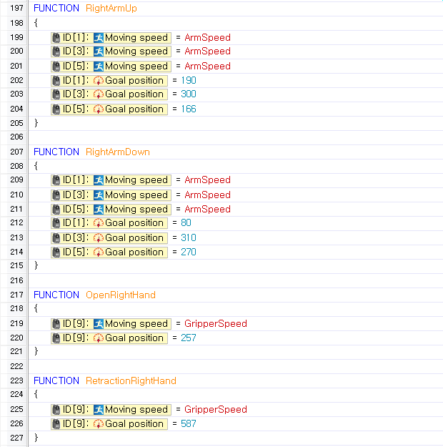The image size is (443, 447).
Task: Select the OpenRightHand function name
Action: [x=120, y=295]
